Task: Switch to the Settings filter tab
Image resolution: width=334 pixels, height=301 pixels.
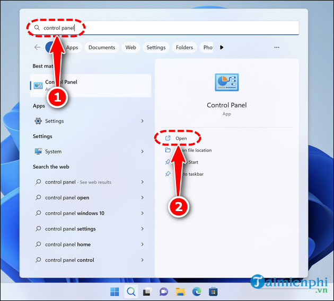Action: point(156,48)
